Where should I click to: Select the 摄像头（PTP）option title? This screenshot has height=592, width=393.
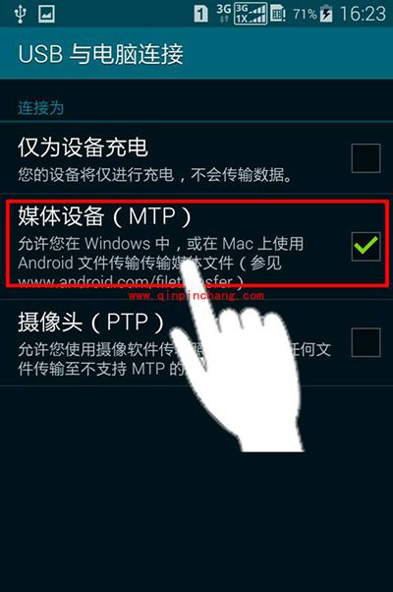point(91,322)
